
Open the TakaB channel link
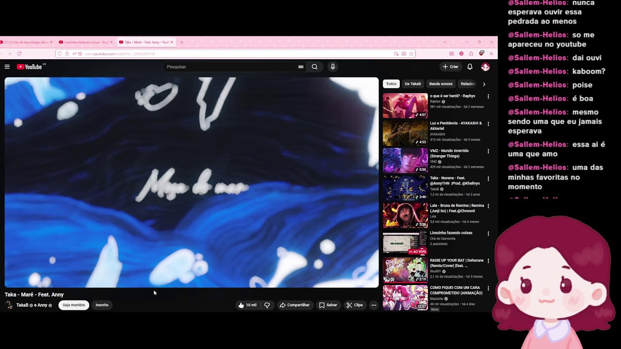pos(22,305)
